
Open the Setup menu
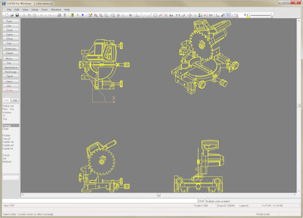click(35, 10)
